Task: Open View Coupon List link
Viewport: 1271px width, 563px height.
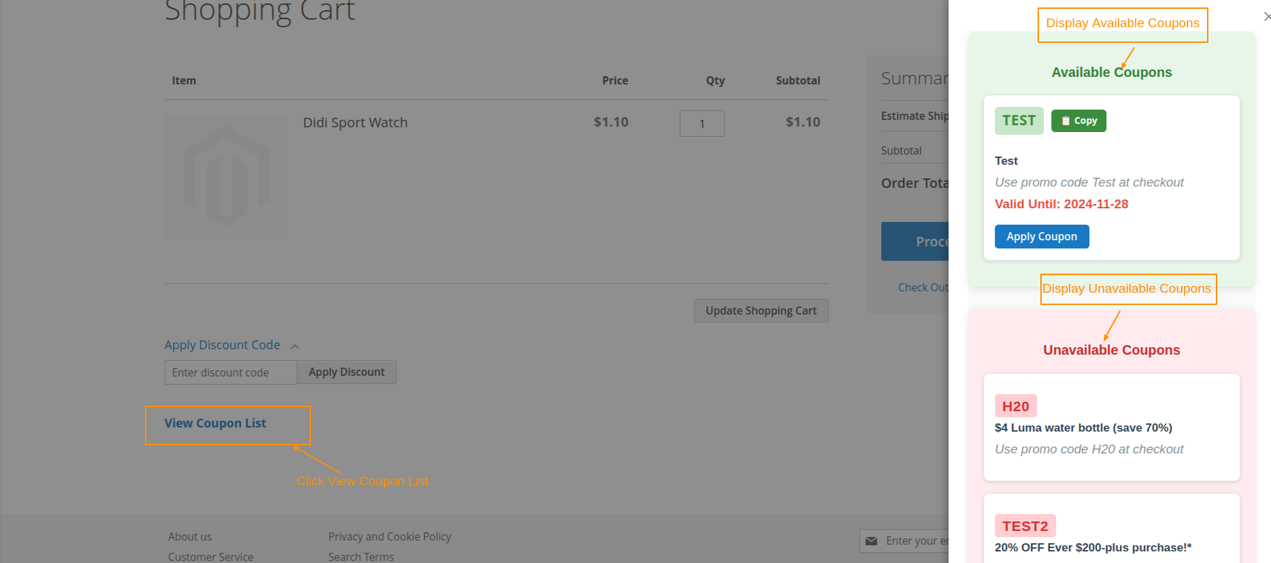Action: coord(215,423)
